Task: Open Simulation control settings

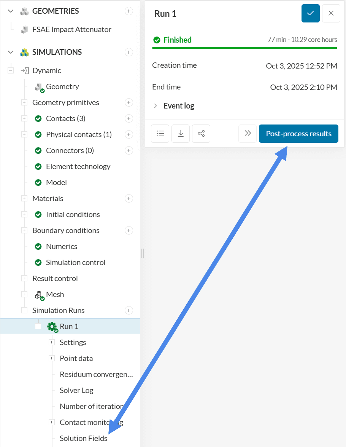Action: [75, 262]
